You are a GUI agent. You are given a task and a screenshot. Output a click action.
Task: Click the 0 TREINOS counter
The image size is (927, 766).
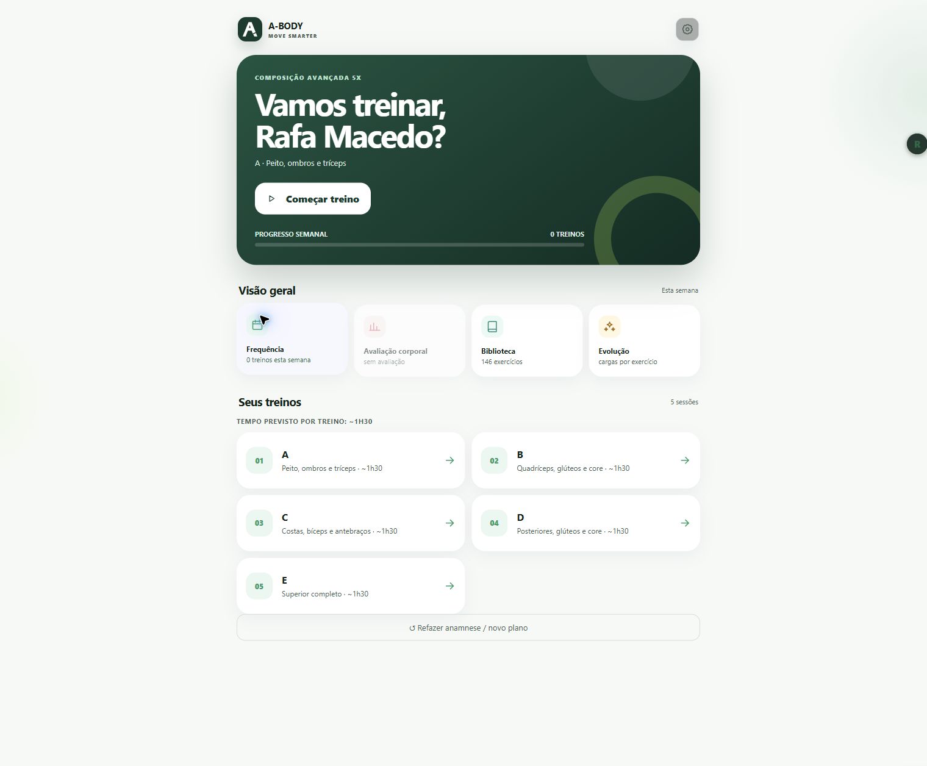[567, 234]
